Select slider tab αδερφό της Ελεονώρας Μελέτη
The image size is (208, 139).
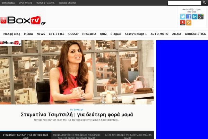point(128,135)
